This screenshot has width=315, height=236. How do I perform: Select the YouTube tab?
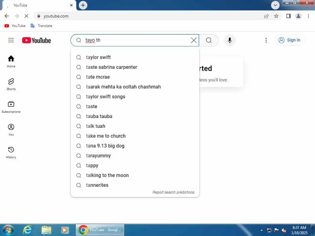click(38, 5)
